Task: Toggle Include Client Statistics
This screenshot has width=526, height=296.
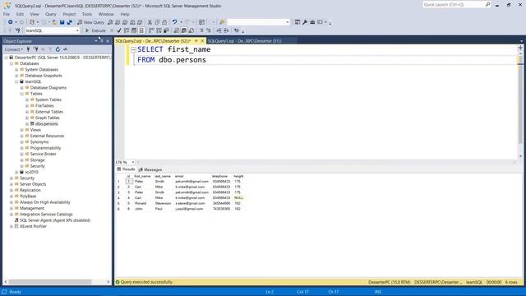Action: [x=166, y=30]
